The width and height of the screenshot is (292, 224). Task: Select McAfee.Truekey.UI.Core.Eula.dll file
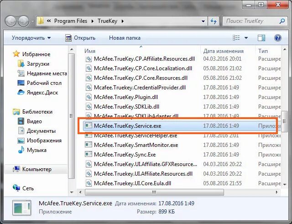tap(132, 183)
